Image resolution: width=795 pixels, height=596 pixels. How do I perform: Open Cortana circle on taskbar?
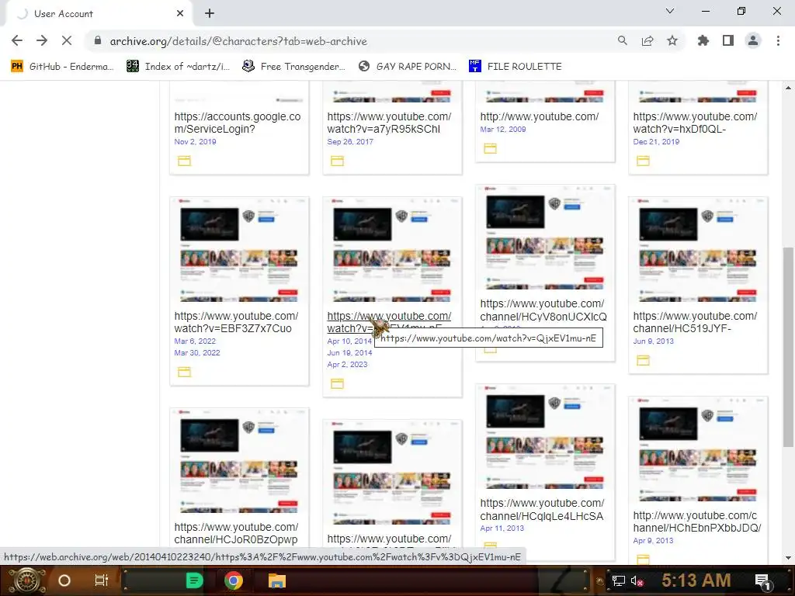64,580
